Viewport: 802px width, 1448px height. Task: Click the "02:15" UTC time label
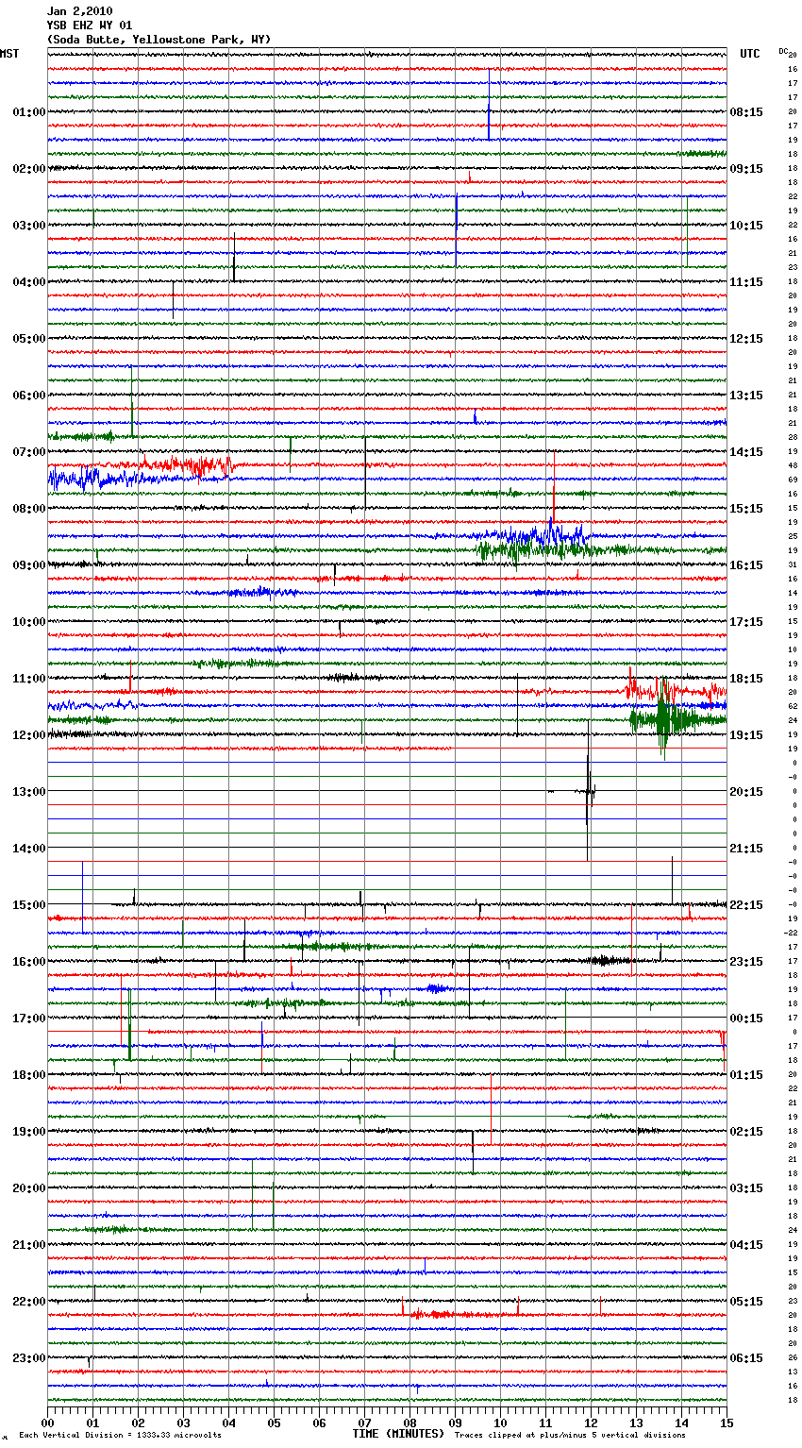(746, 1132)
